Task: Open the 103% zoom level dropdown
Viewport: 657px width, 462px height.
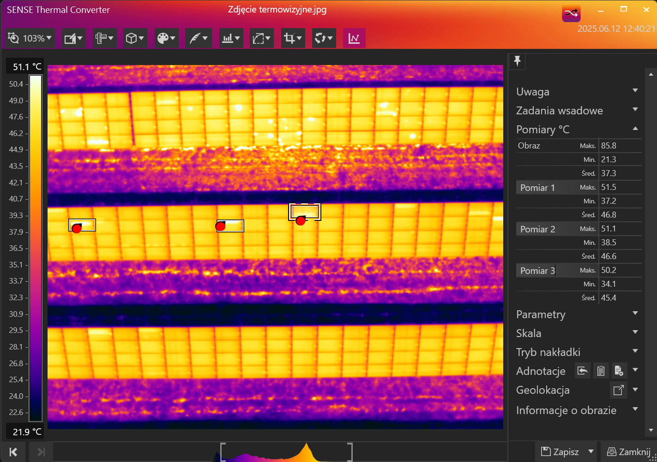Action: (x=30, y=38)
